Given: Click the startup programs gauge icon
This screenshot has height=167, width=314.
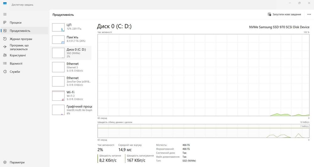Looking at the screenshot, I should pos(5,47).
